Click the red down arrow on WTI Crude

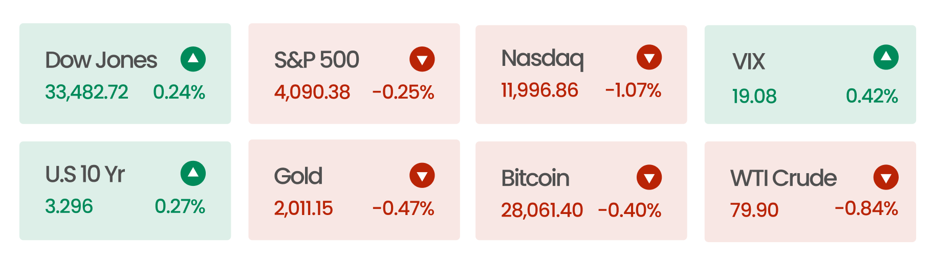[886, 177]
